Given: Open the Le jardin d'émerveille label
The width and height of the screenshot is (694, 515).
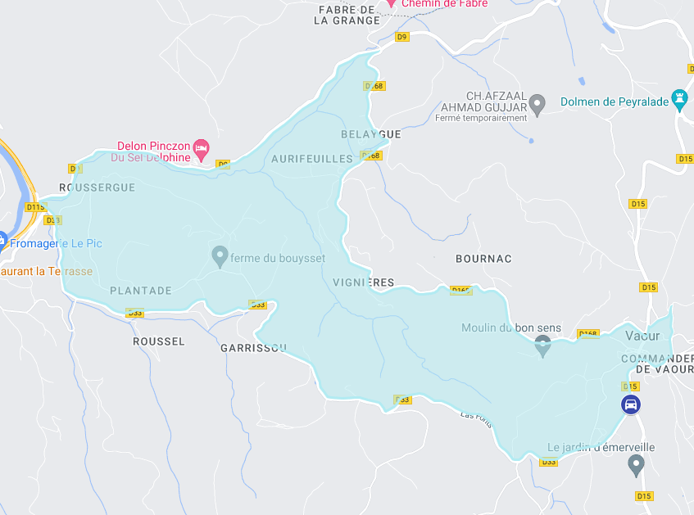Looking at the screenshot, I should click(x=601, y=447).
